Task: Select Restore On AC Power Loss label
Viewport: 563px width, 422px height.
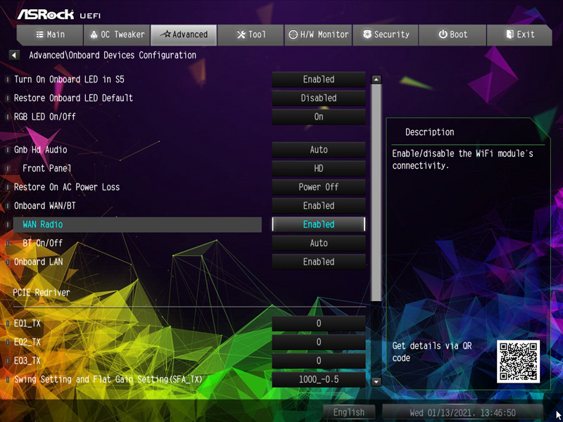Action: coord(67,187)
